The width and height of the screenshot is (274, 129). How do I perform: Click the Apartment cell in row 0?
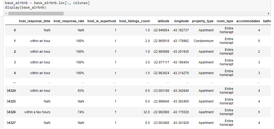[206, 30]
